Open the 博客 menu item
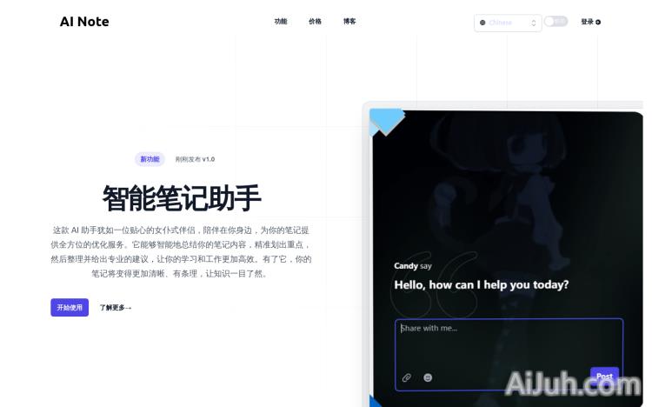The width and height of the screenshot is (652, 407). (x=349, y=21)
